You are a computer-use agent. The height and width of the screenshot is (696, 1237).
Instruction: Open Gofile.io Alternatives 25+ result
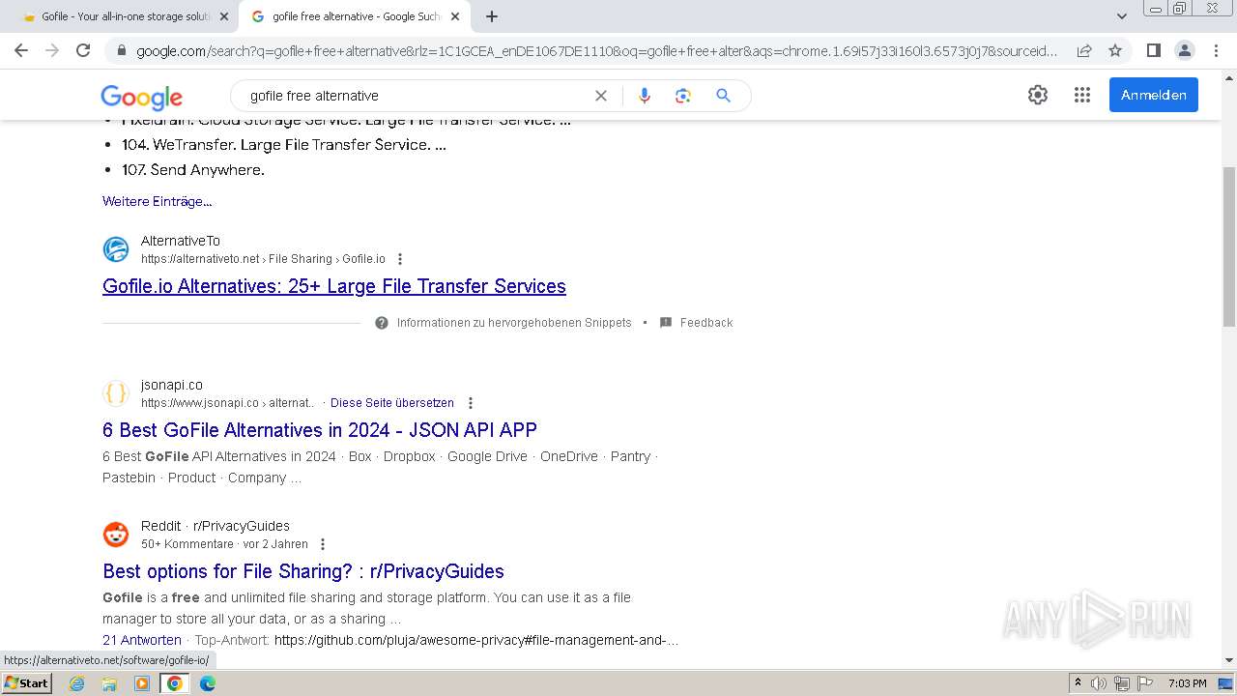pos(334,286)
